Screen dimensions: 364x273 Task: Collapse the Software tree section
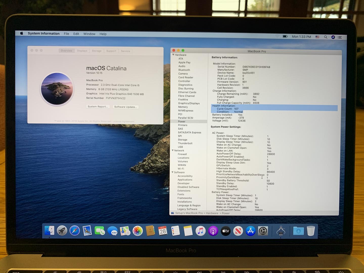[172, 172]
